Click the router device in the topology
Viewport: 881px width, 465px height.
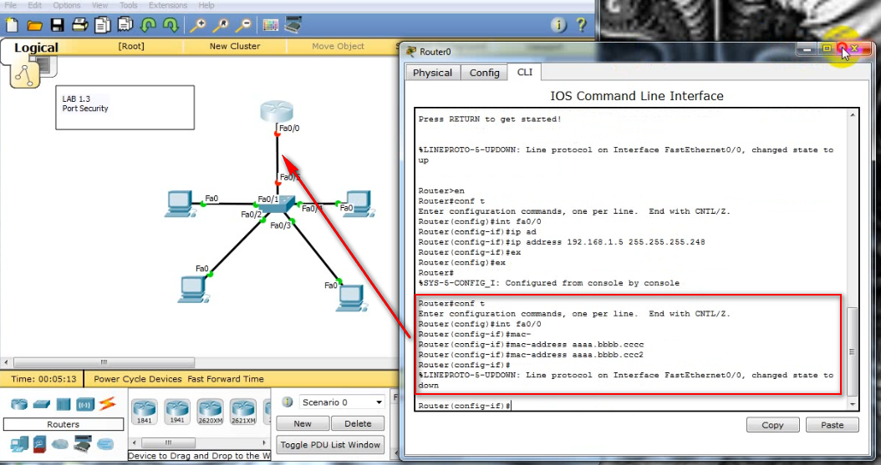click(277, 111)
